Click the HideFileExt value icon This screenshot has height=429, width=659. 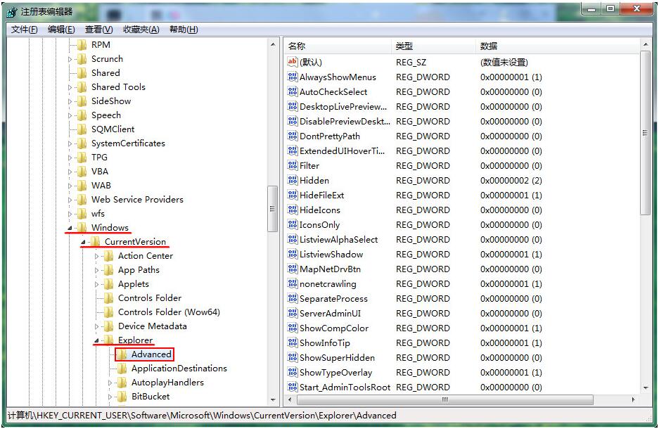click(x=293, y=195)
